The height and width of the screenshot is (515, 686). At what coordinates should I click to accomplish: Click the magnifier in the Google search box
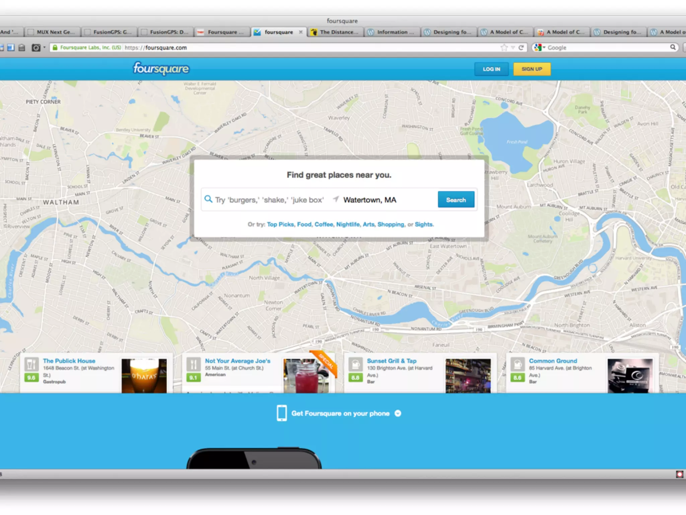[x=673, y=47]
